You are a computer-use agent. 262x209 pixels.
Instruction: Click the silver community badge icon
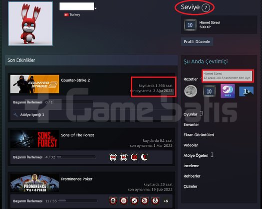(x=191, y=91)
